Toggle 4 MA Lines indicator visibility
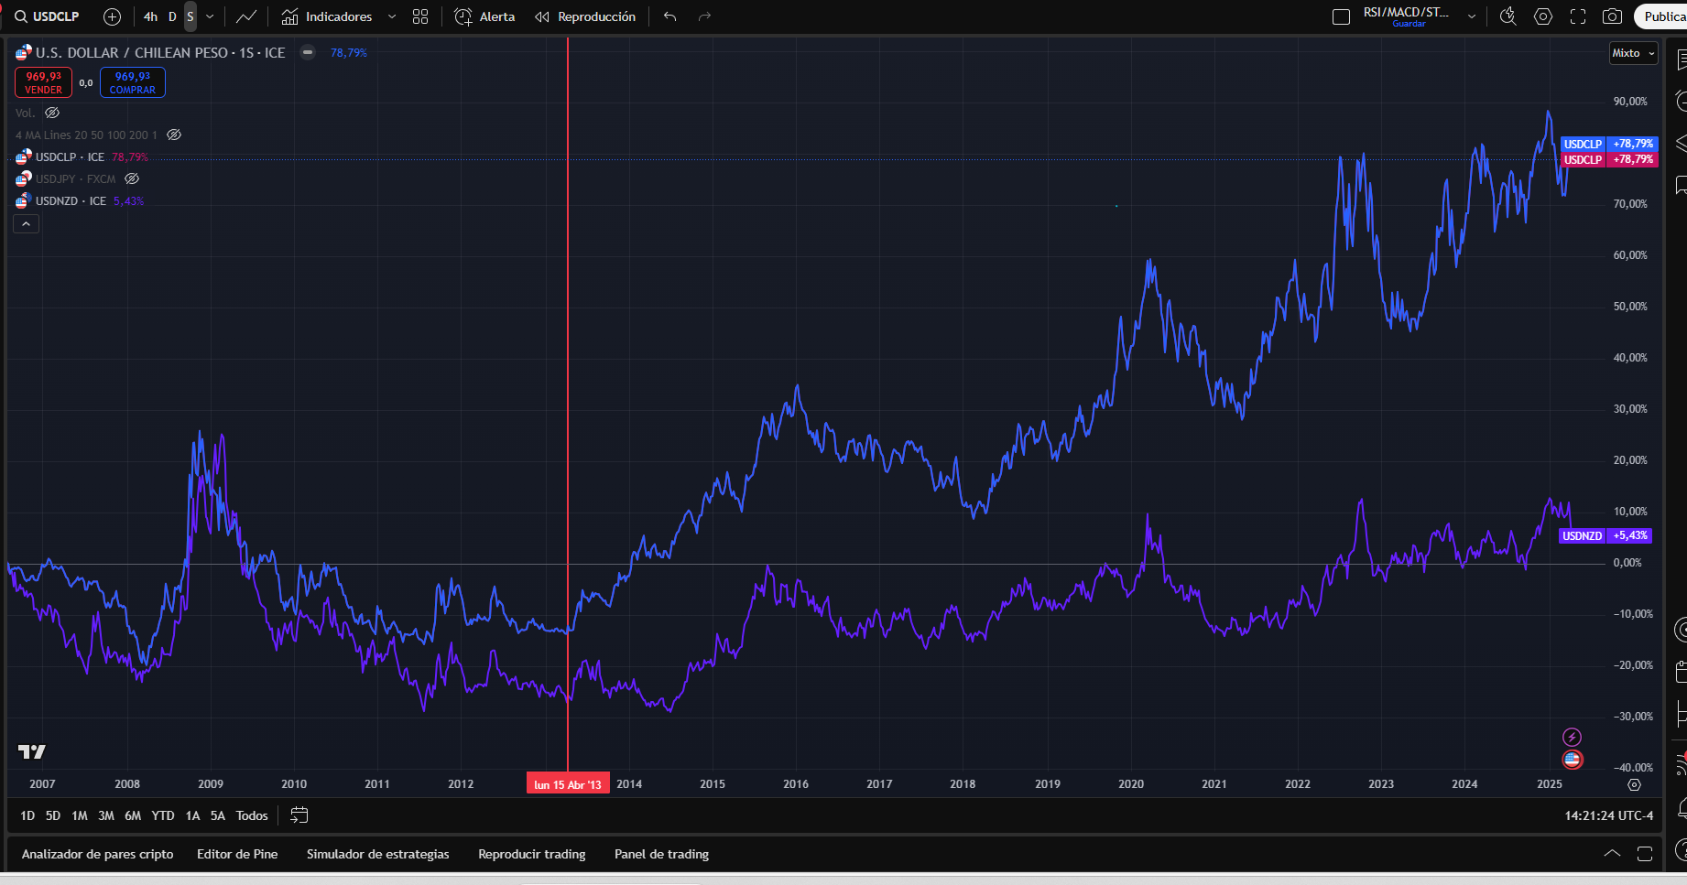Viewport: 1687px width, 885px height. point(174,135)
